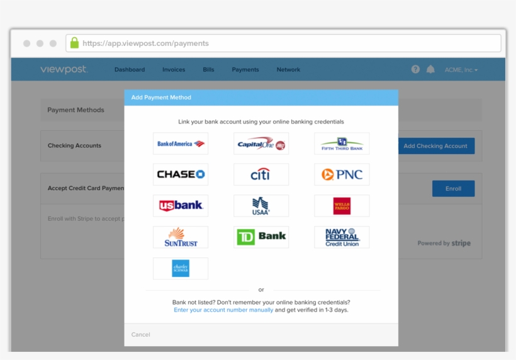Pick the US Bank tile
The width and height of the screenshot is (516, 360).
click(181, 206)
